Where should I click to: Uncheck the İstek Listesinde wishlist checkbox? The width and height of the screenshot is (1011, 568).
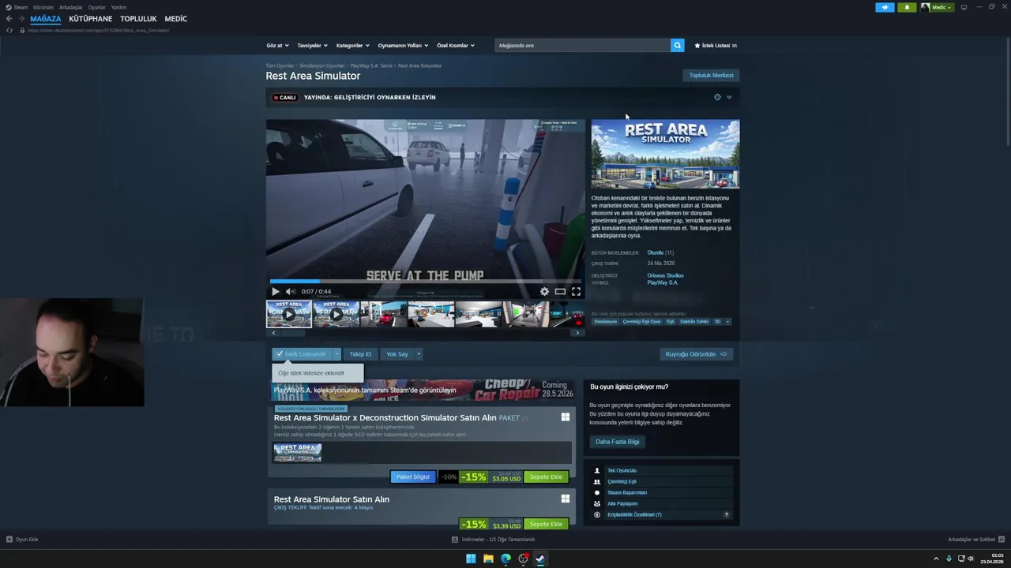pyautogui.click(x=279, y=354)
